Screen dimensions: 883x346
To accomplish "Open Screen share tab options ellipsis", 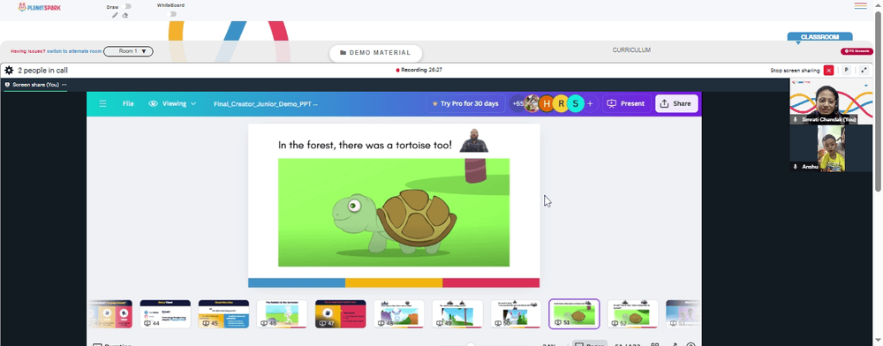I will pyautogui.click(x=64, y=85).
